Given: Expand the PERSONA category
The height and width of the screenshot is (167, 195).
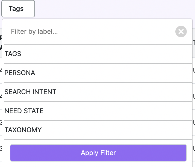Looking at the screenshot, I should click(98, 73).
